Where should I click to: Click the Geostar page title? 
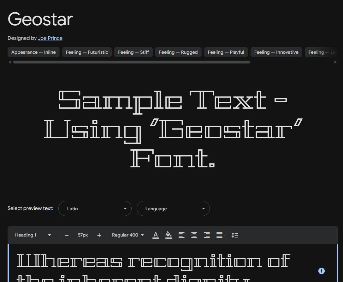40,19
